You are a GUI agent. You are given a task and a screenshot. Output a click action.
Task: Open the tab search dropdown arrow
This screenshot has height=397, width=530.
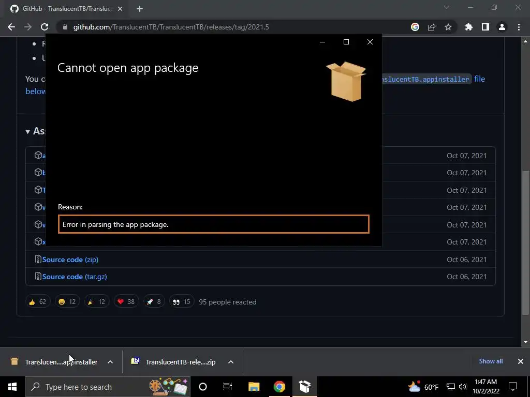pyautogui.click(x=447, y=7)
